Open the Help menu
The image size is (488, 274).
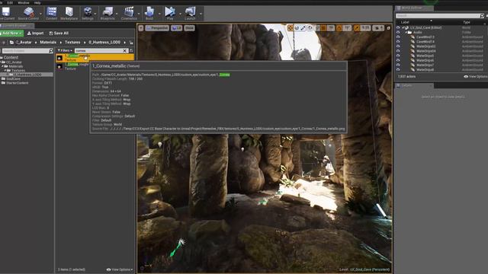[x=37, y=3]
